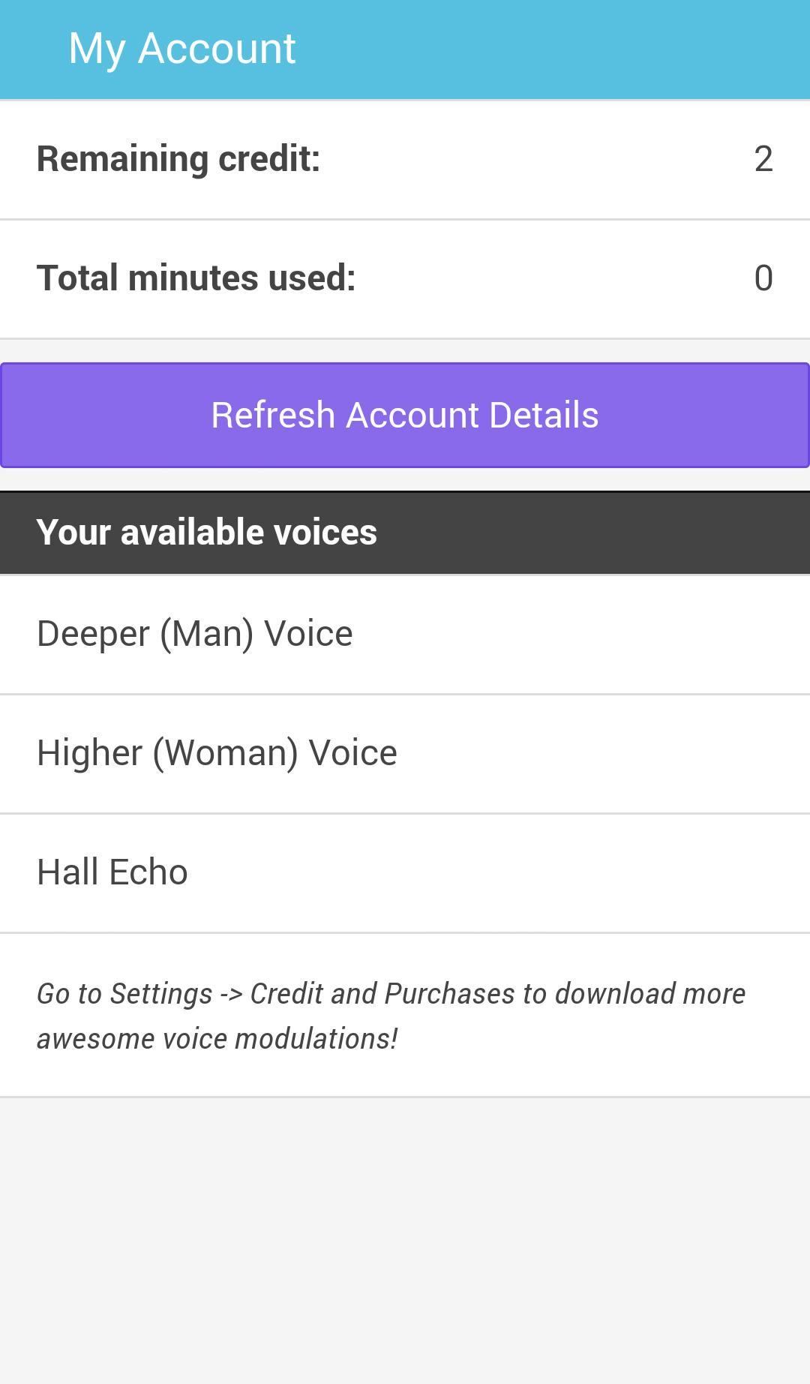Tap the Total minutes used label

(196, 278)
